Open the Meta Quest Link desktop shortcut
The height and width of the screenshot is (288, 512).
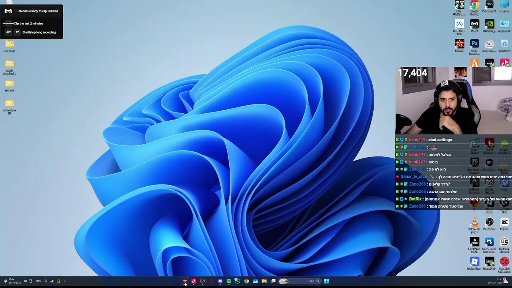(x=459, y=27)
